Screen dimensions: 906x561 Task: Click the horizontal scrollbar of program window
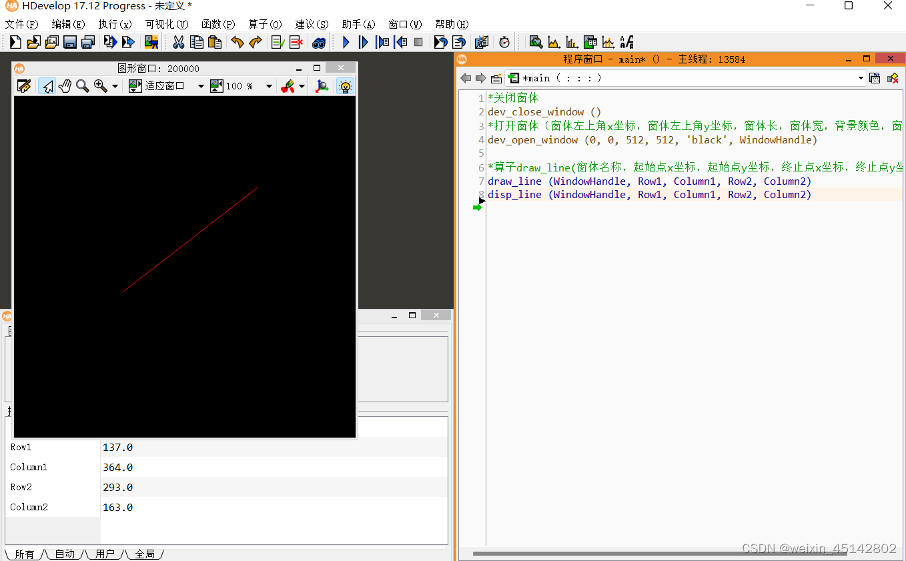coord(660,553)
